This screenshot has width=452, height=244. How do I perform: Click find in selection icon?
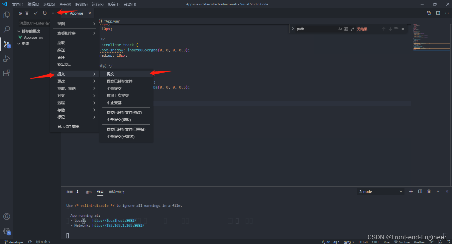tap(396, 29)
